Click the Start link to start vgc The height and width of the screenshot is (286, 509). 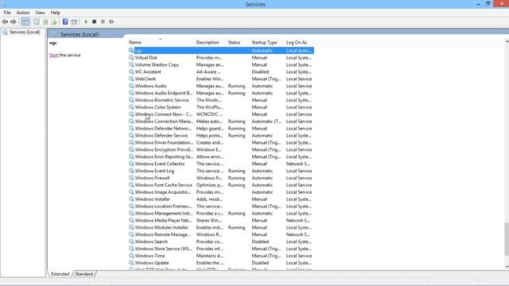pos(53,55)
